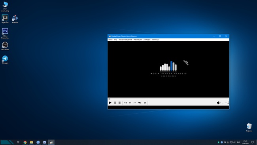The width and height of the screenshot is (257, 145).
Task: Pause playback in Media Player Classic
Action: pyautogui.click(x=115, y=103)
